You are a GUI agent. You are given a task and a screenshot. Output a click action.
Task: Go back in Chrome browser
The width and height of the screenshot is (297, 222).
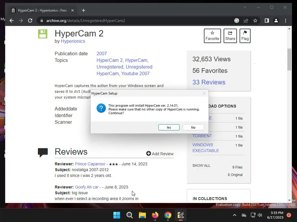(12, 21)
